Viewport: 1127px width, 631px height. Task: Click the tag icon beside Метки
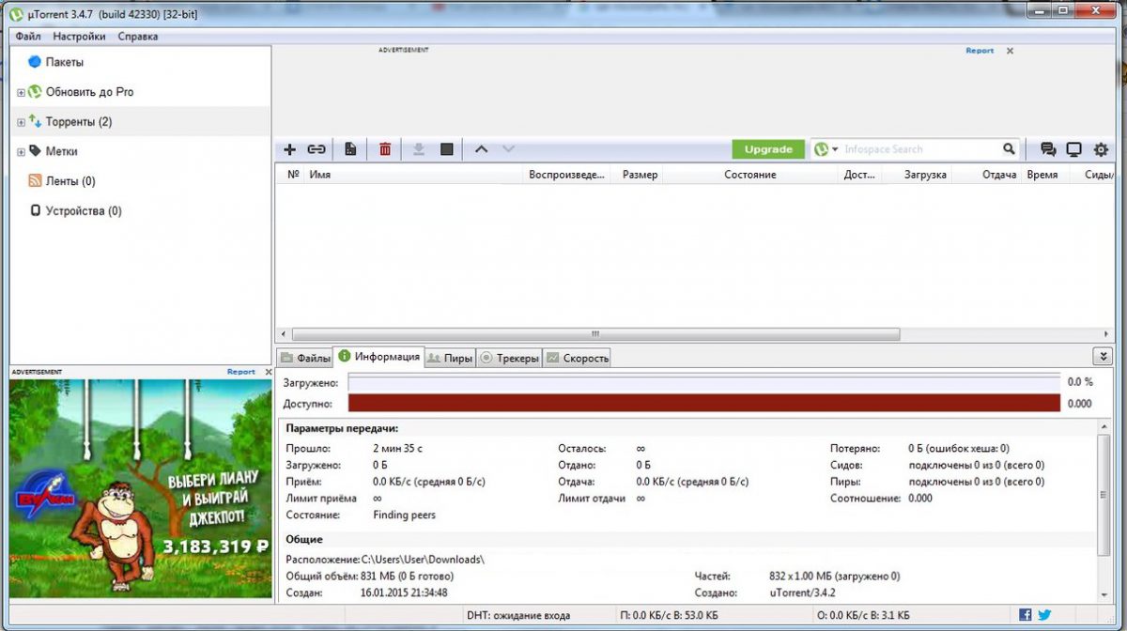pos(36,150)
